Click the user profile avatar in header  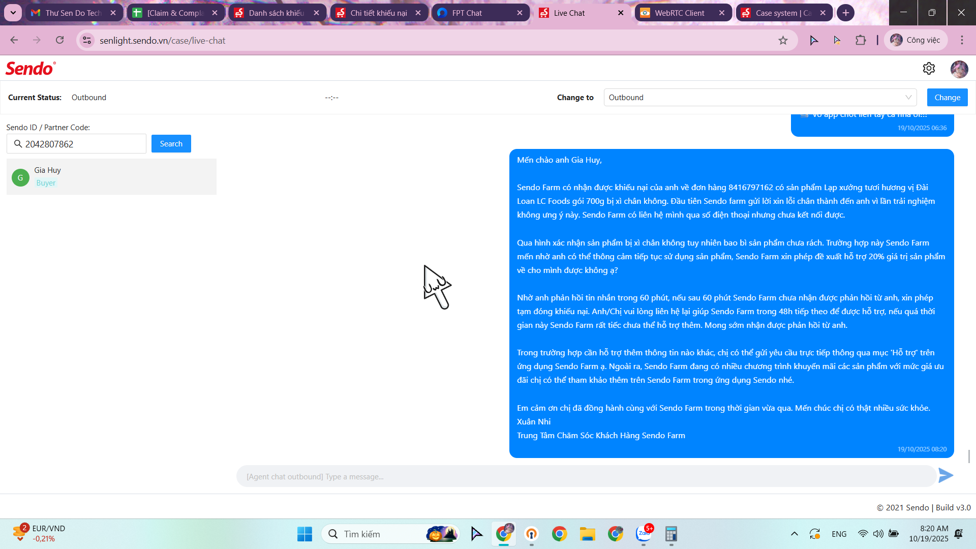[x=959, y=69]
